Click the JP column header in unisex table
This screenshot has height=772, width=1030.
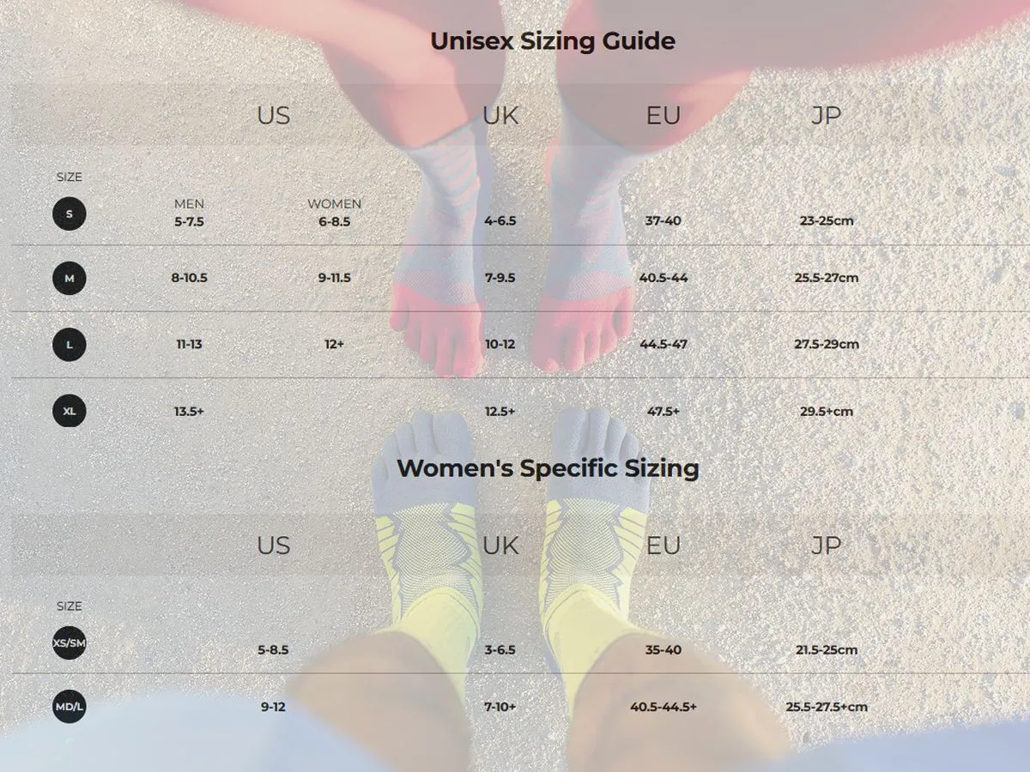coord(827,115)
